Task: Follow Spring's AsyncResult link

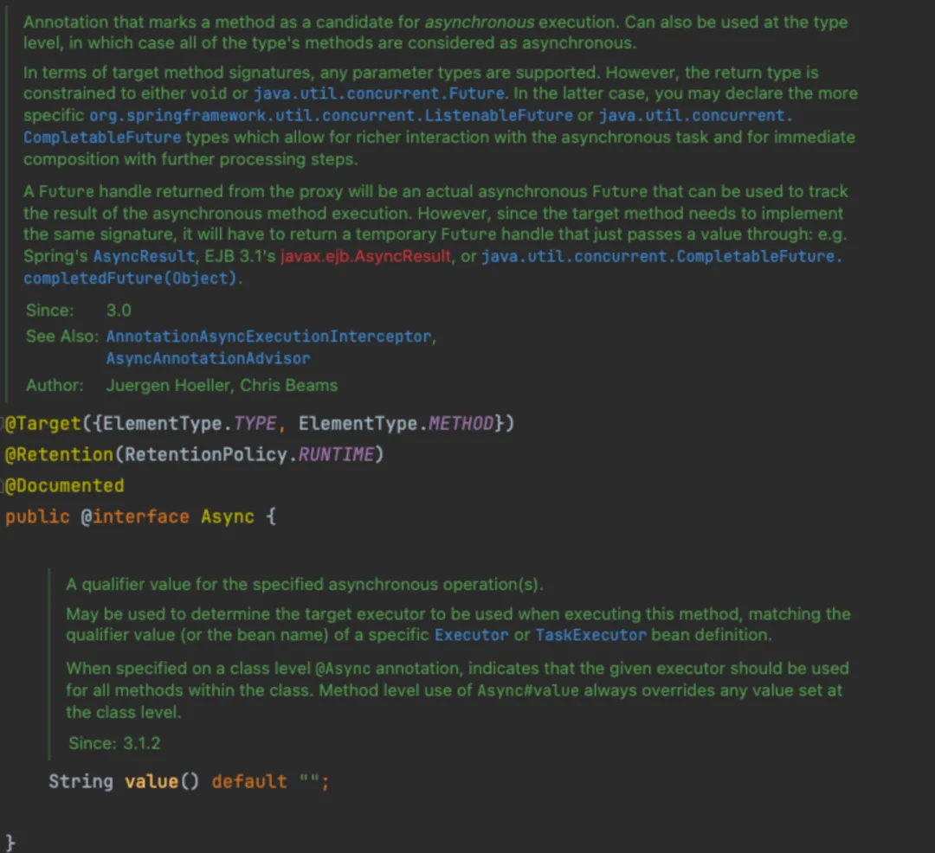Action: coord(144,257)
